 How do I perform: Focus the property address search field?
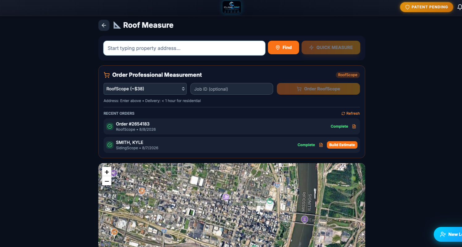(x=184, y=48)
